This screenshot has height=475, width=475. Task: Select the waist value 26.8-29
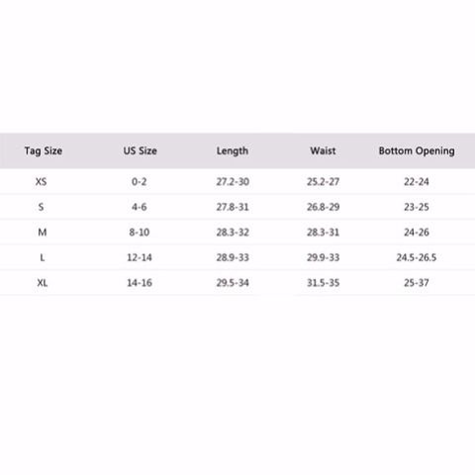pyautogui.click(x=323, y=207)
